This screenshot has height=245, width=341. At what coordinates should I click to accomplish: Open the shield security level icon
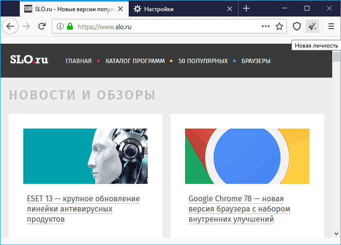click(297, 26)
